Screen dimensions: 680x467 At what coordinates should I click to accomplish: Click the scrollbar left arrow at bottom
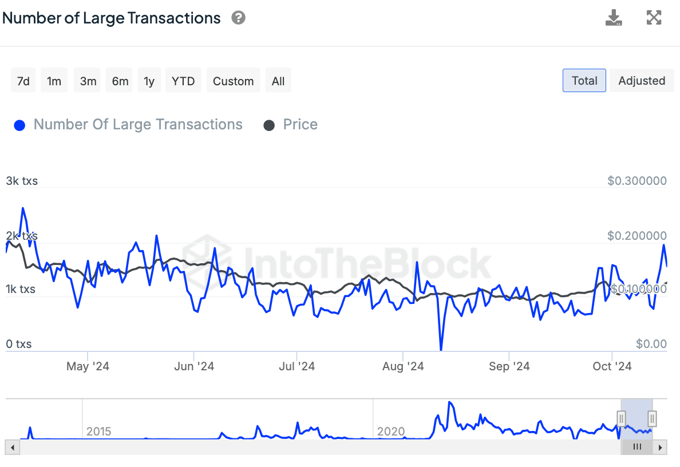tap(12, 447)
